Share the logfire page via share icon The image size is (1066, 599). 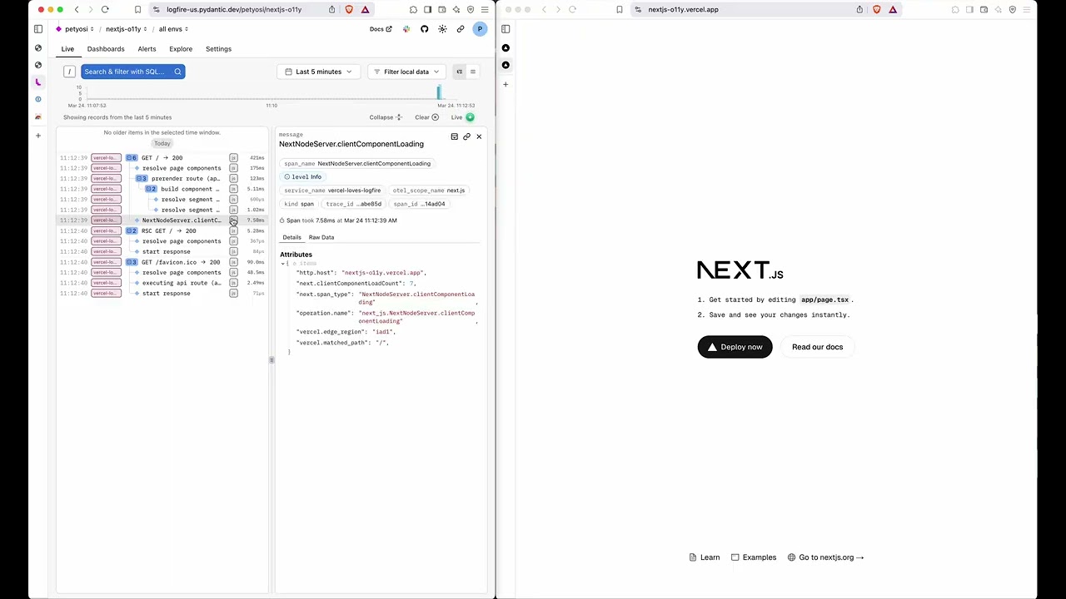click(x=332, y=9)
